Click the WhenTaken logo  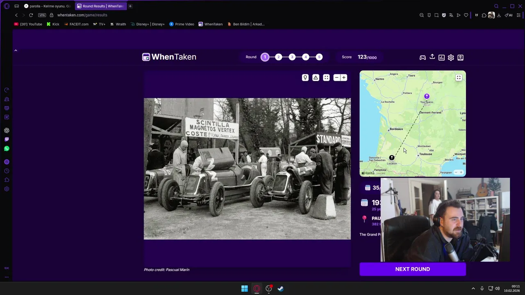pyautogui.click(x=169, y=57)
